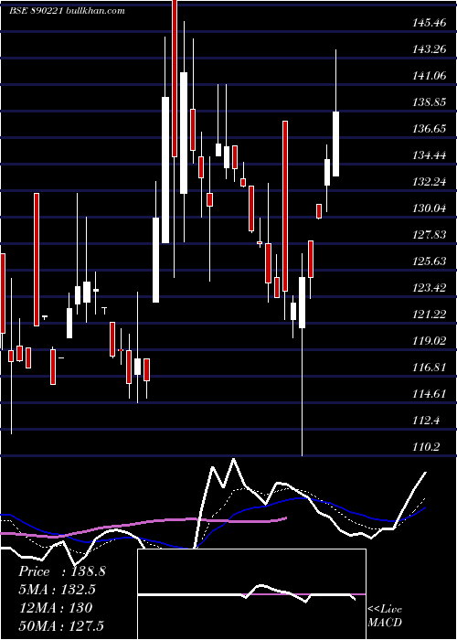Select the 141.06 price axis label
This screenshot has width=457, height=640.
pos(429,76)
